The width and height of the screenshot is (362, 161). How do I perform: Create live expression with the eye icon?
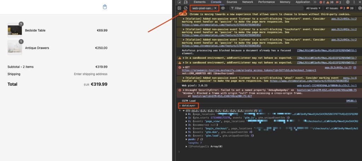pos(223,8)
